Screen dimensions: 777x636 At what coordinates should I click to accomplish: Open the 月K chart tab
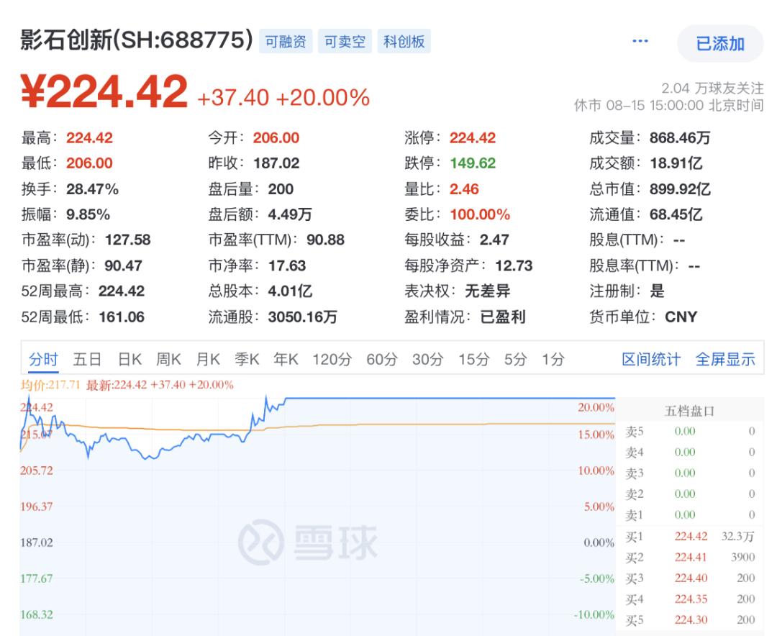tap(208, 359)
